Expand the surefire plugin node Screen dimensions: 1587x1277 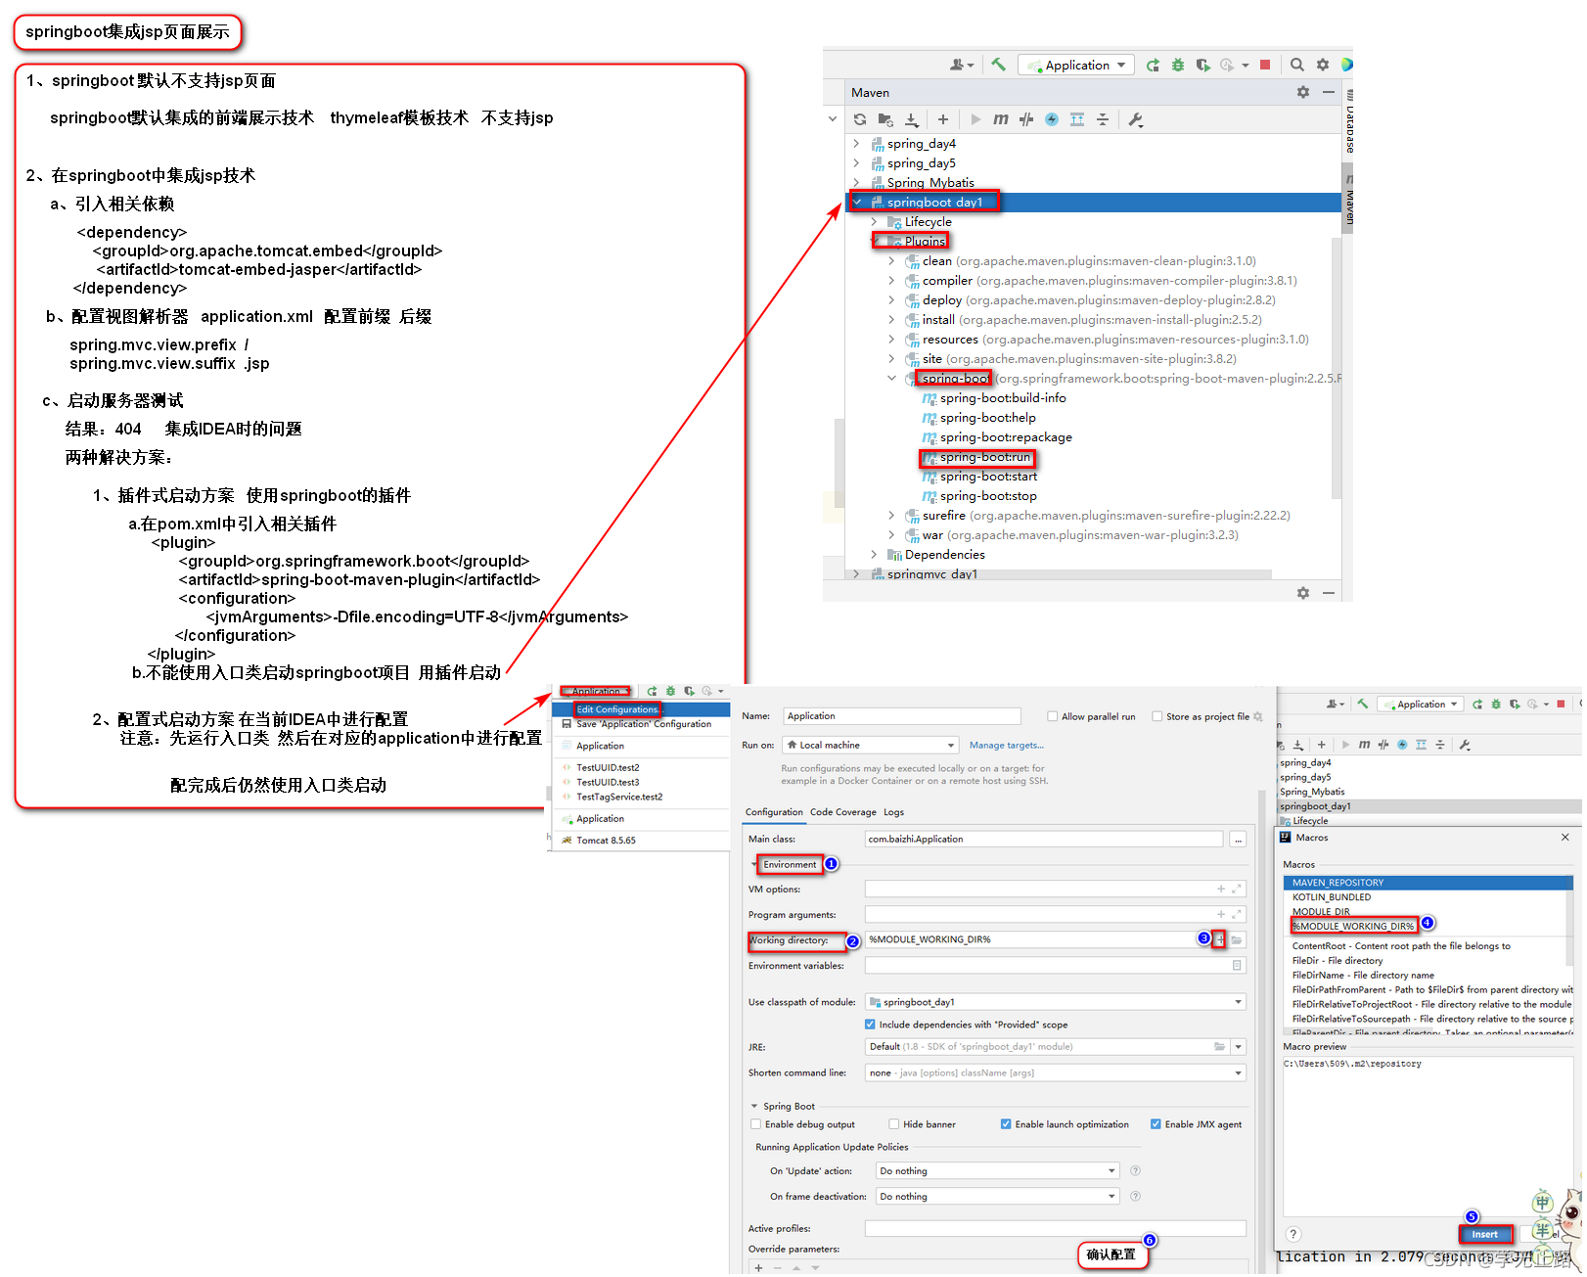click(891, 516)
